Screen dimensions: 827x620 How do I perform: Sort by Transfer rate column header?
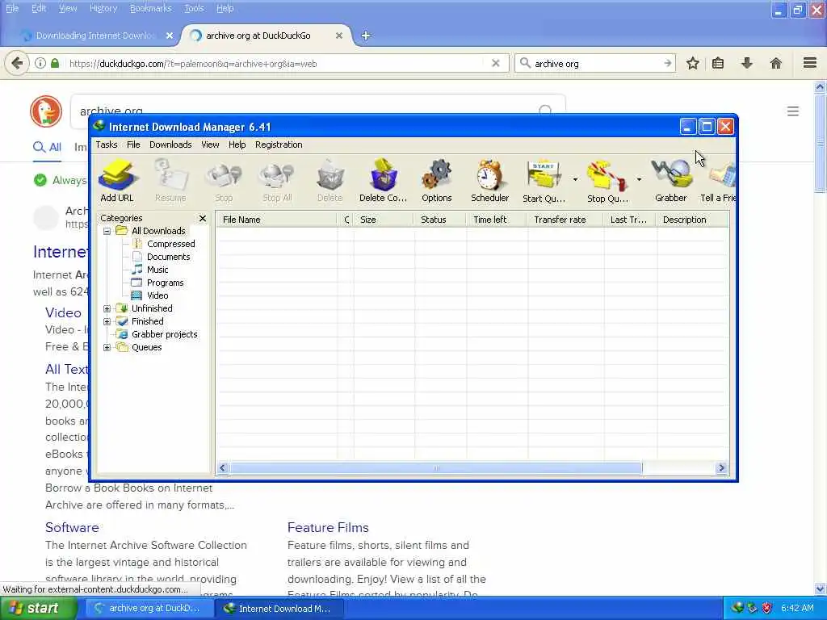coord(565,220)
